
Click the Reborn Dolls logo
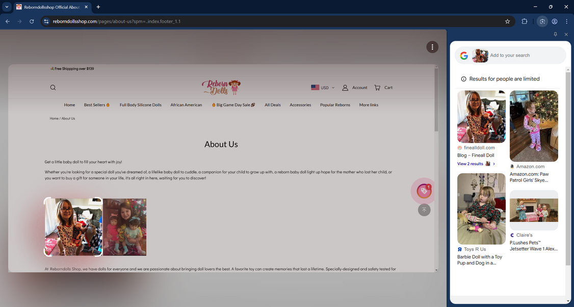tap(221, 88)
